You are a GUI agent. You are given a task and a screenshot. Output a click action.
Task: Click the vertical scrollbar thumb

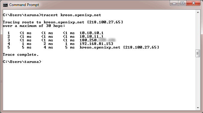[198, 53]
